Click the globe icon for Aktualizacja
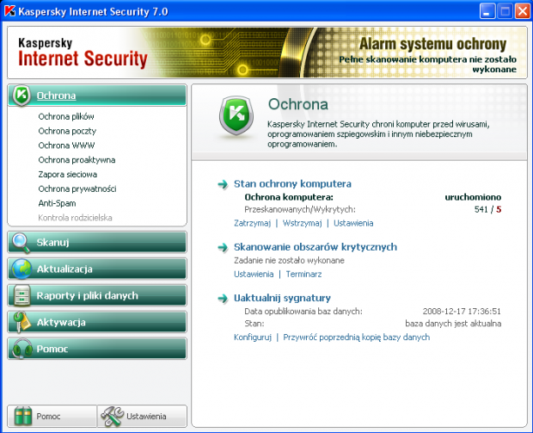Screen dimensions: 533x433 [21, 269]
